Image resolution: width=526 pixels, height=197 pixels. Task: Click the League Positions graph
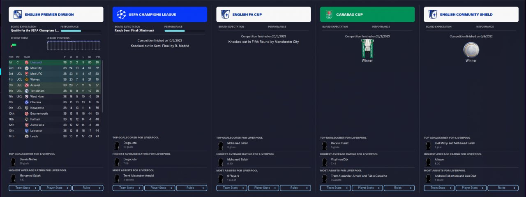74,45
